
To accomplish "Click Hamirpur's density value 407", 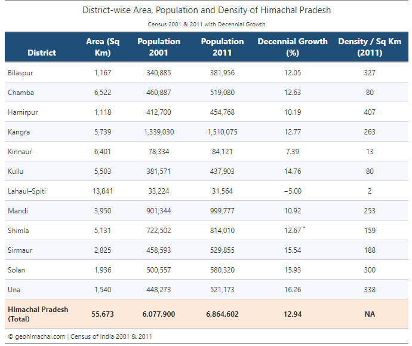I will [x=370, y=112].
